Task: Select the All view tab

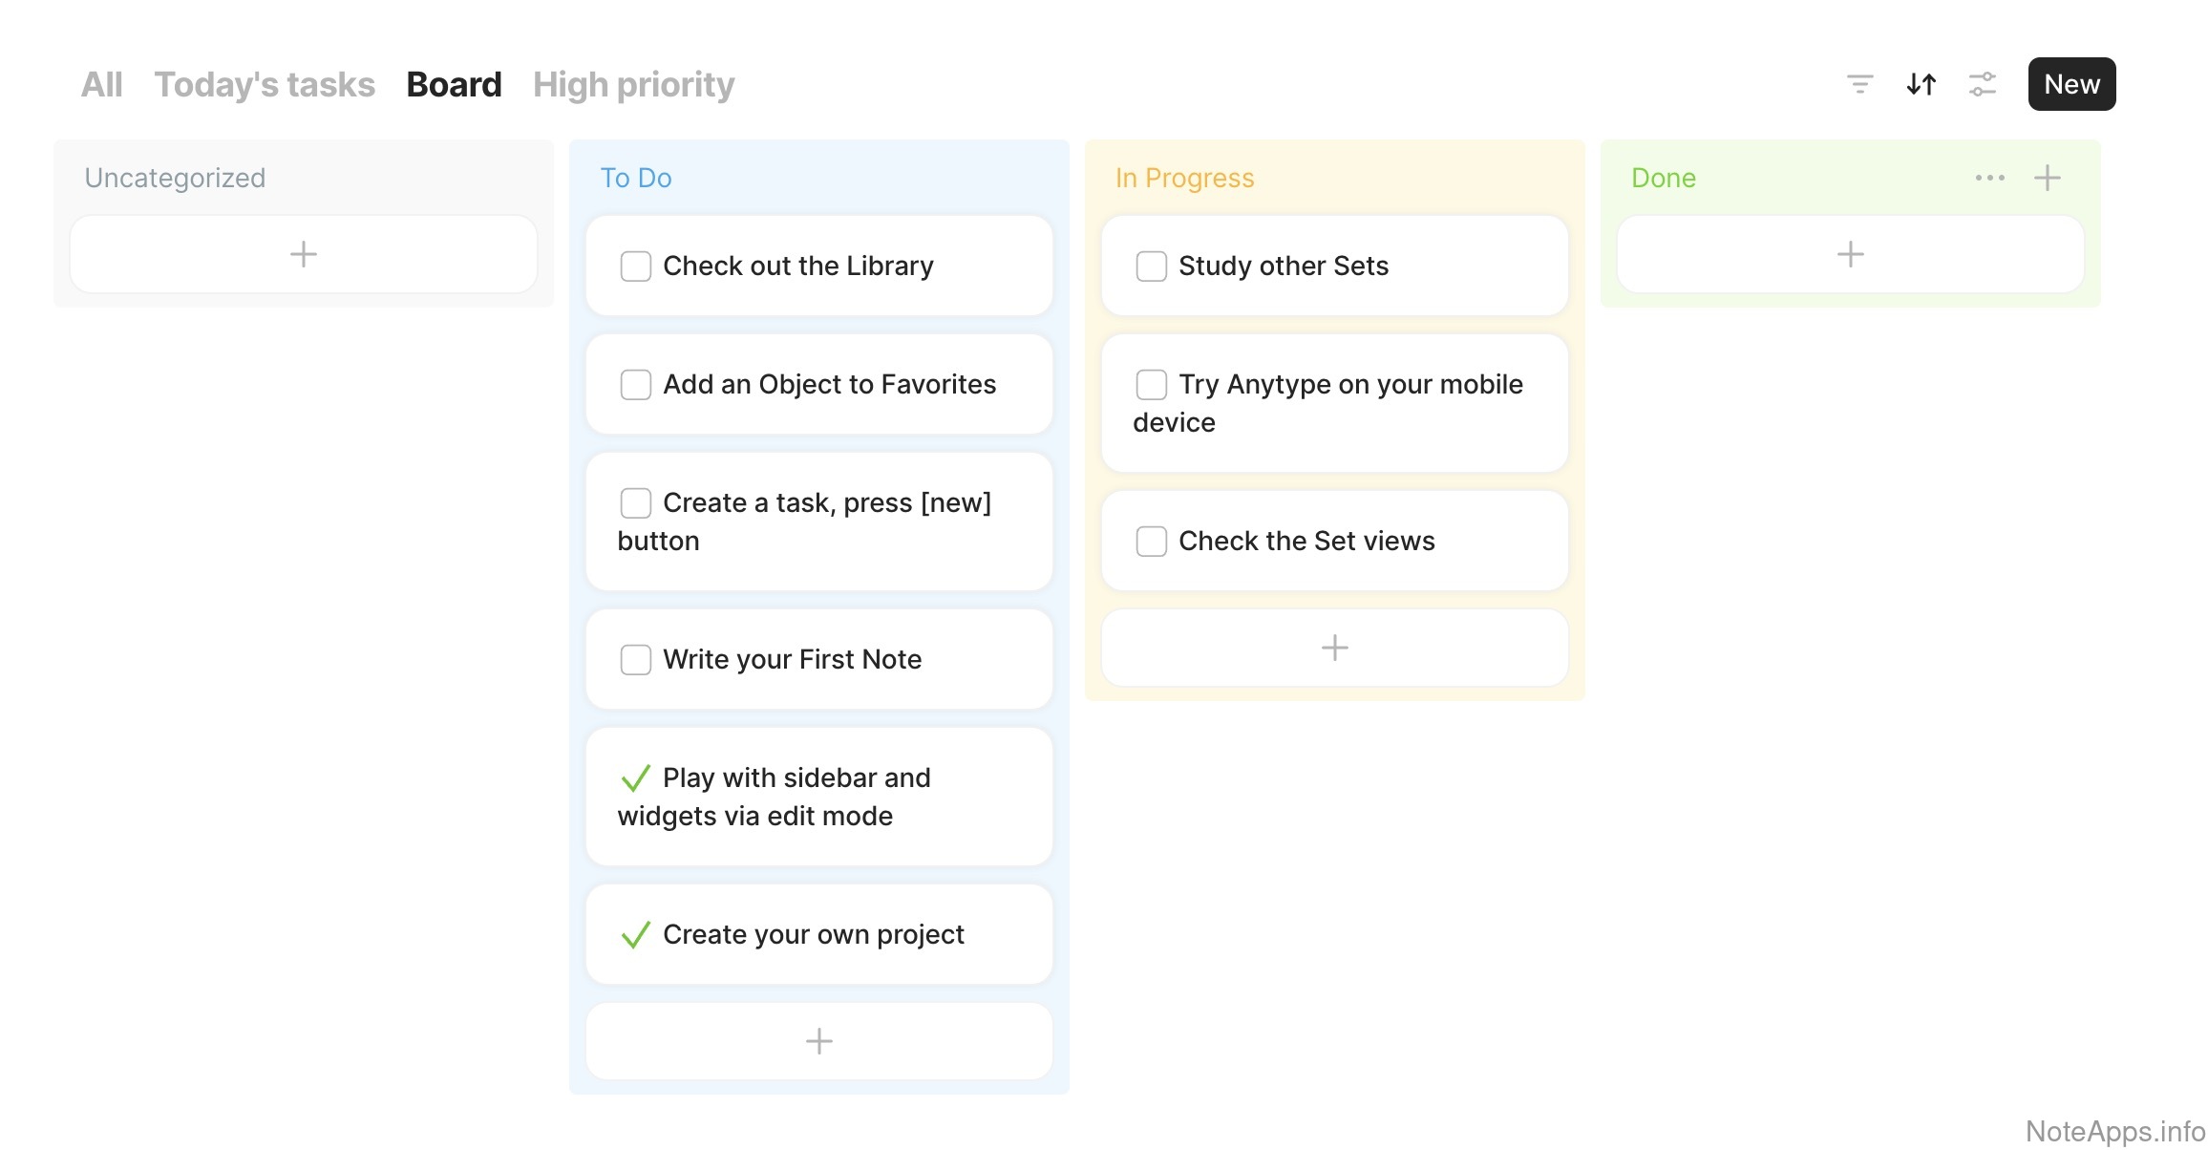Action: (x=101, y=84)
